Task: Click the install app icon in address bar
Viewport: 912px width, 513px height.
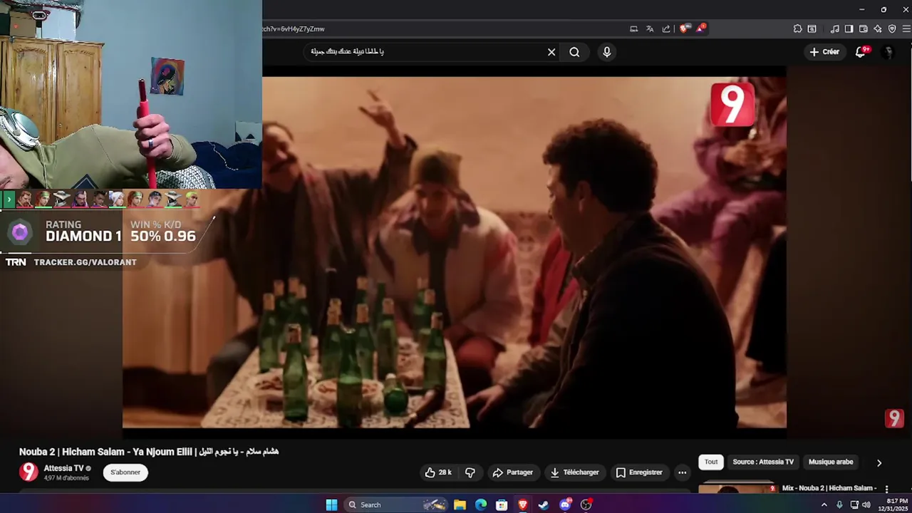Action: 633,29
